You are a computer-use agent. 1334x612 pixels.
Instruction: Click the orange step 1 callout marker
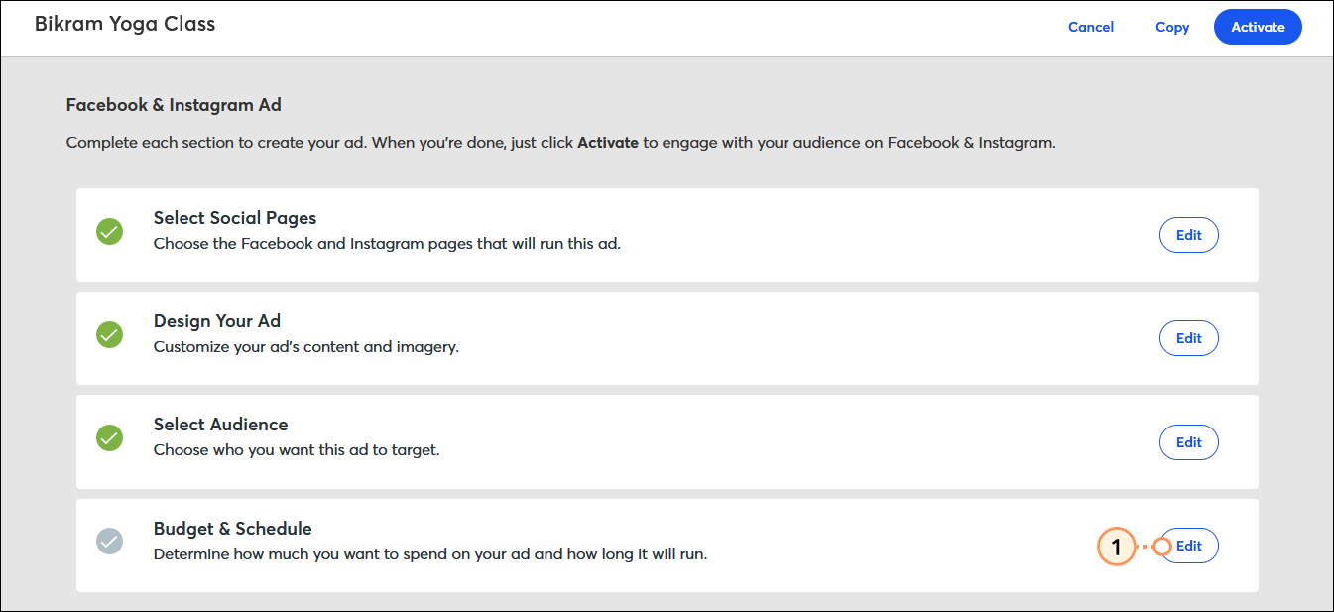click(1116, 547)
